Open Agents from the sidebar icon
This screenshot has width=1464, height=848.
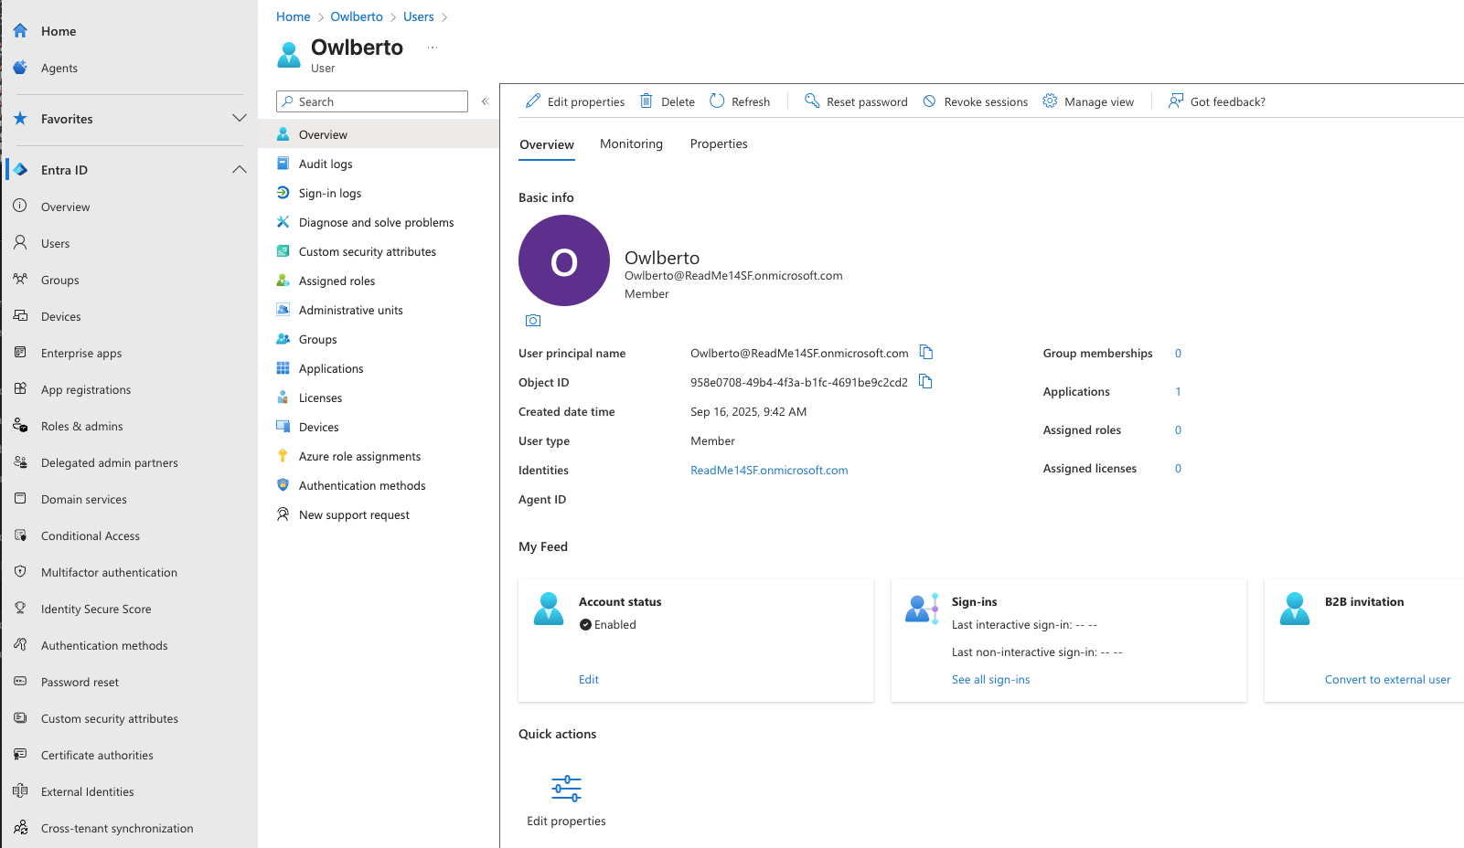click(x=20, y=68)
